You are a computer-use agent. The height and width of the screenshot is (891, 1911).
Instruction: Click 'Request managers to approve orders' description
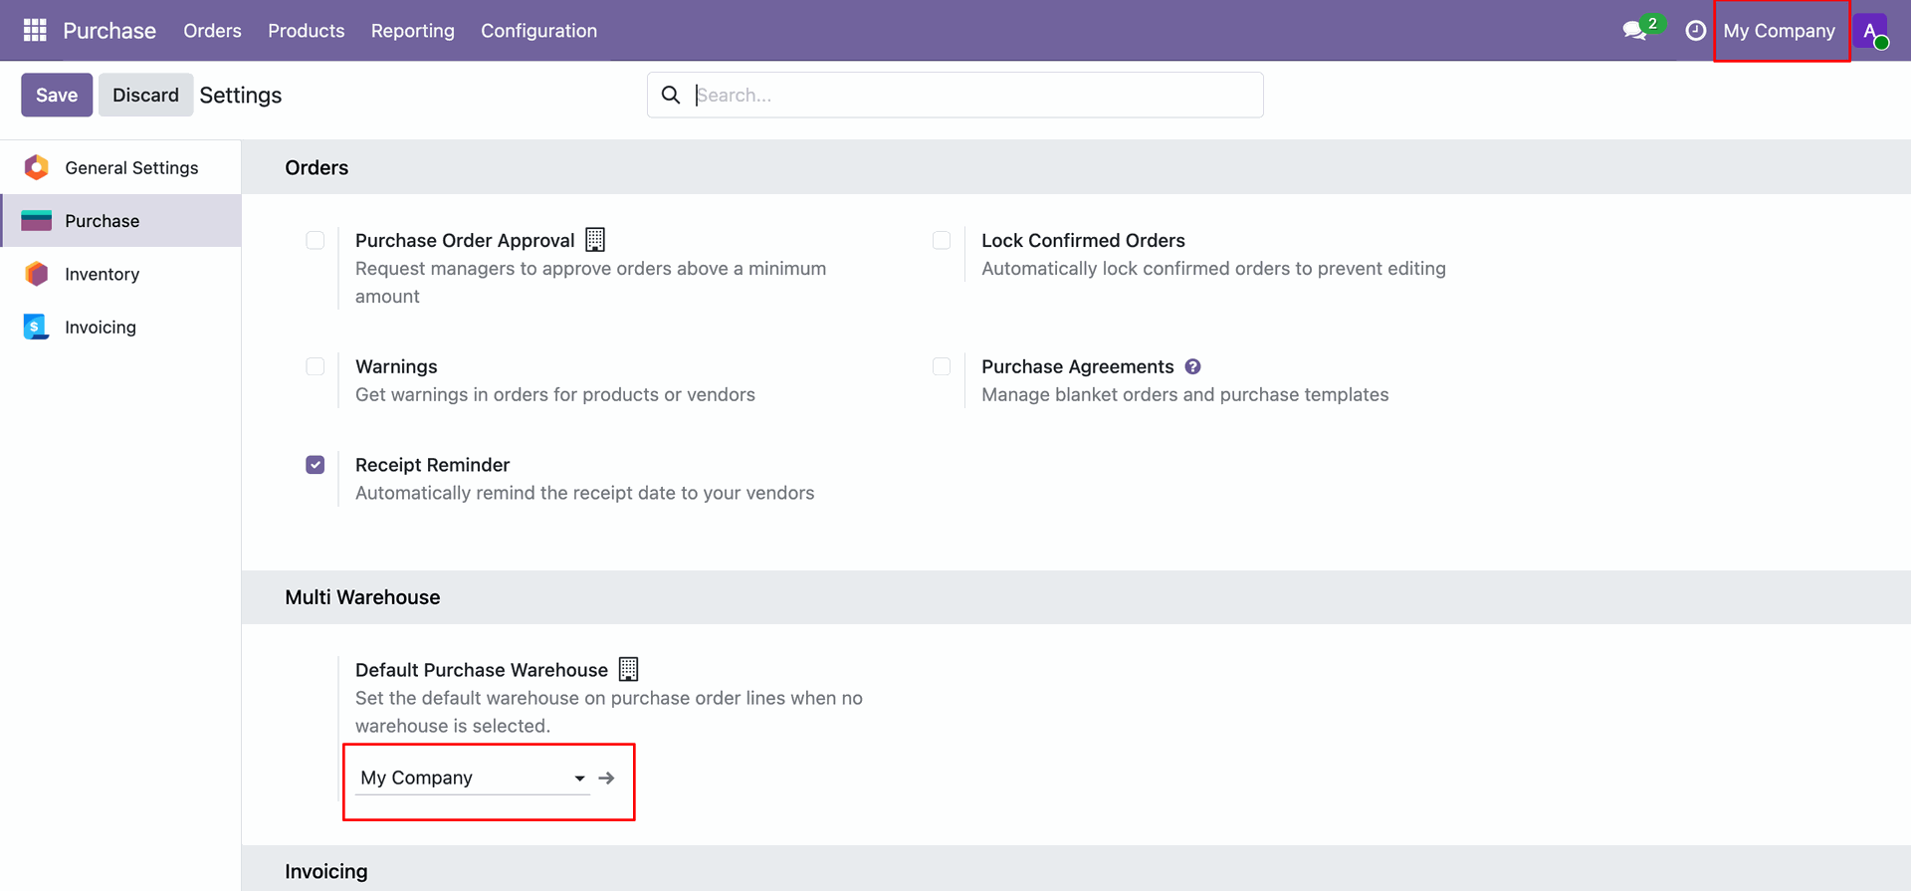(x=590, y=282)
